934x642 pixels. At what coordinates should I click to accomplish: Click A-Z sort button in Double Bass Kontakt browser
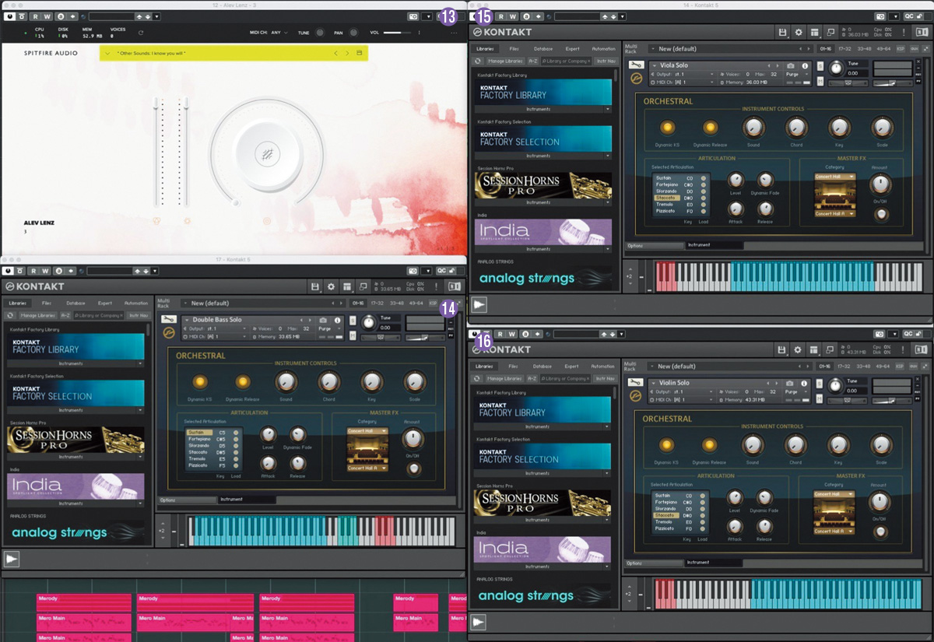pyautogui.click(x=65, y=315)
